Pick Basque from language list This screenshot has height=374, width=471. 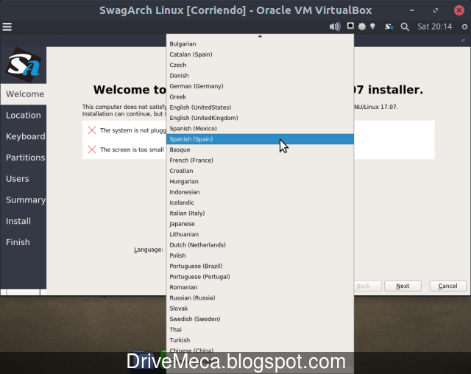coord(260,149)
